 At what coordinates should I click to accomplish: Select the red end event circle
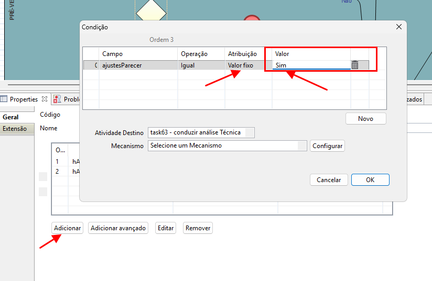click(252, 20)
